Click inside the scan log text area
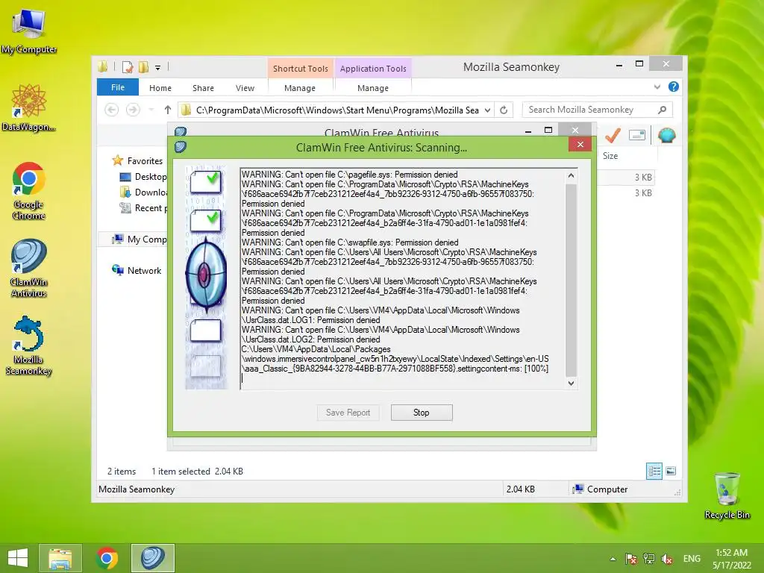The height and width of the screenshot is (573, 764). pos(402,279)
